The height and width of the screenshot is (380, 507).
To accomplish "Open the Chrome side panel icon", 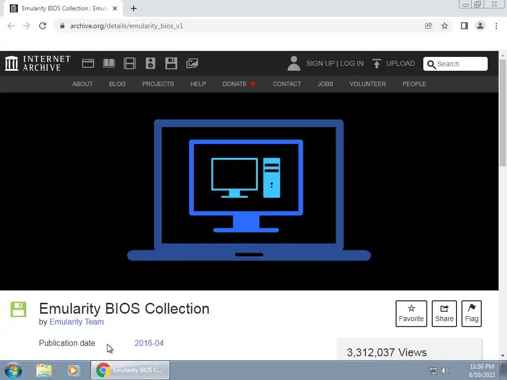I will 464,26.
